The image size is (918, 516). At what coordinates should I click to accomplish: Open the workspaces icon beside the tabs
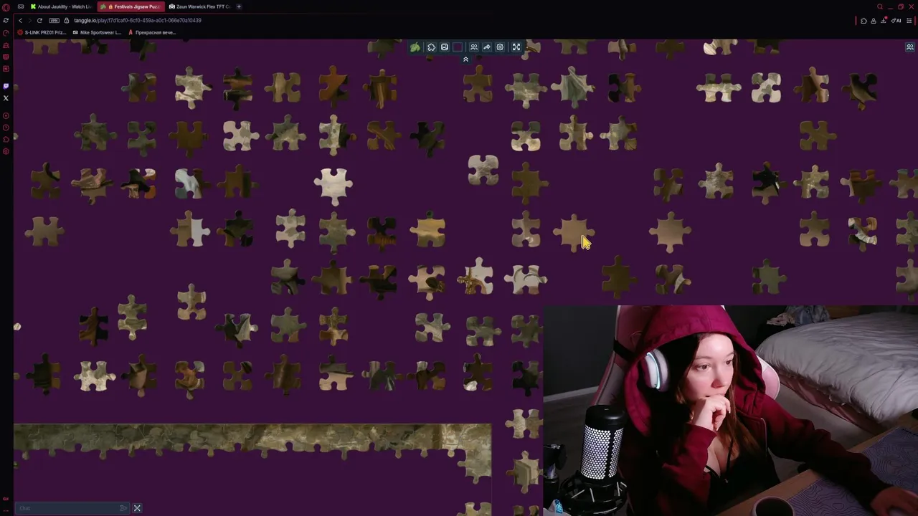point(20,6)
